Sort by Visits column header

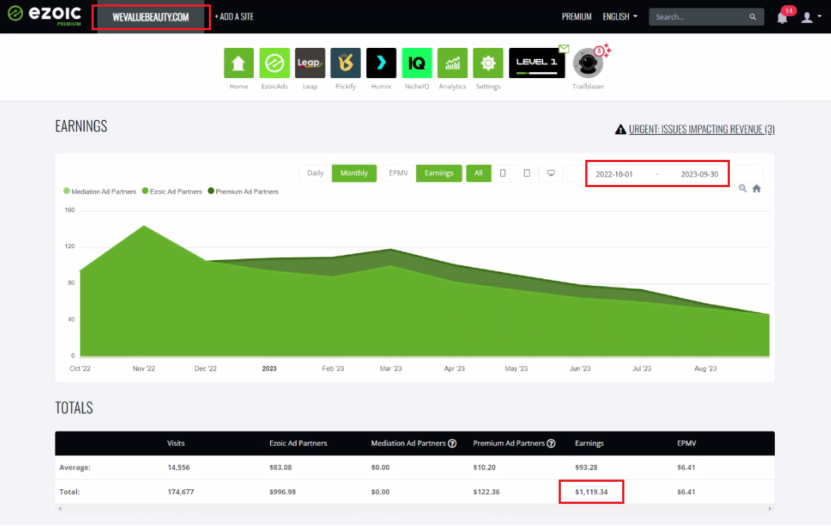(x=176, y=443)
